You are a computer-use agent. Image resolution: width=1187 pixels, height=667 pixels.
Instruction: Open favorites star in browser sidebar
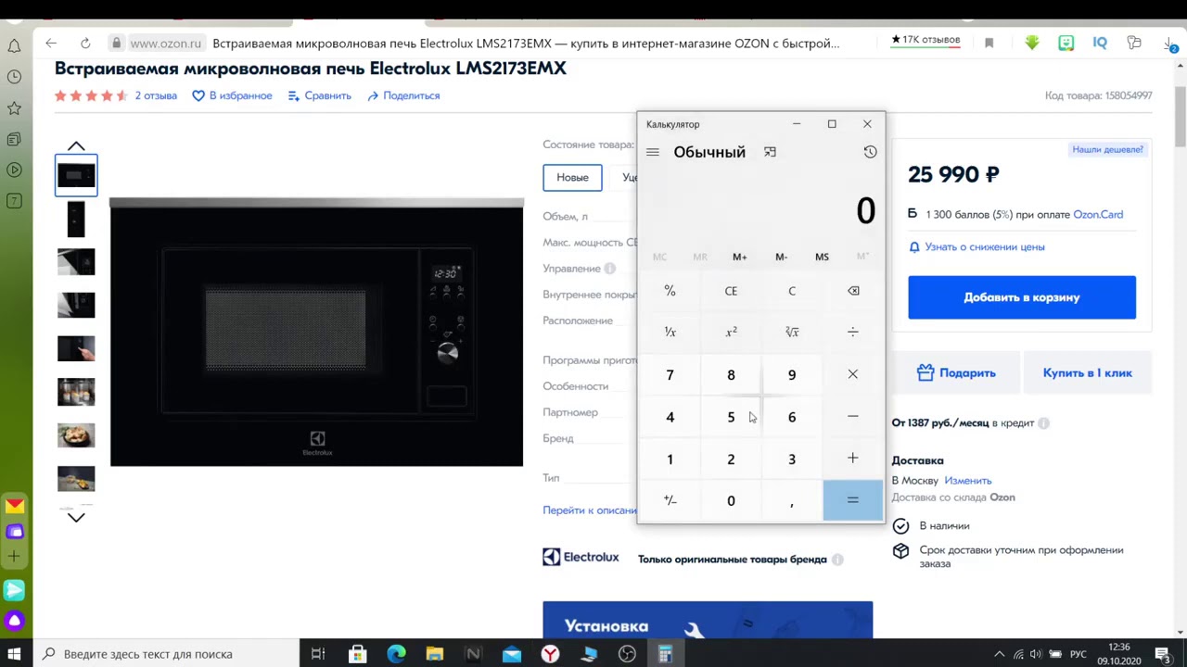(x=14, y=108)
